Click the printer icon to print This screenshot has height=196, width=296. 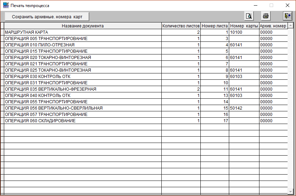pos(266,16)
